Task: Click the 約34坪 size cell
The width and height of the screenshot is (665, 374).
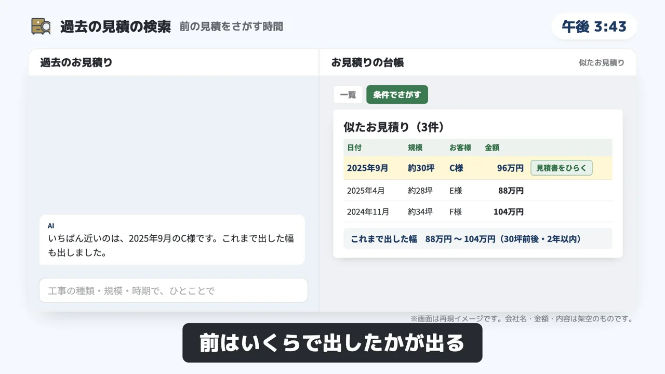Action: [420, 212]
